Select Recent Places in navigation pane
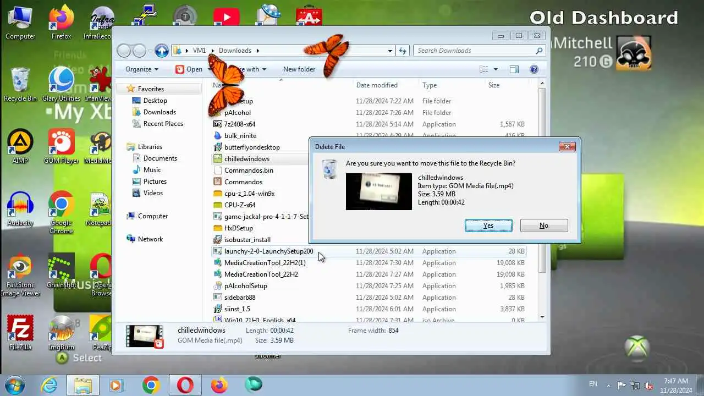The height and width of the screenshot is (396, 704). [163, 124]
